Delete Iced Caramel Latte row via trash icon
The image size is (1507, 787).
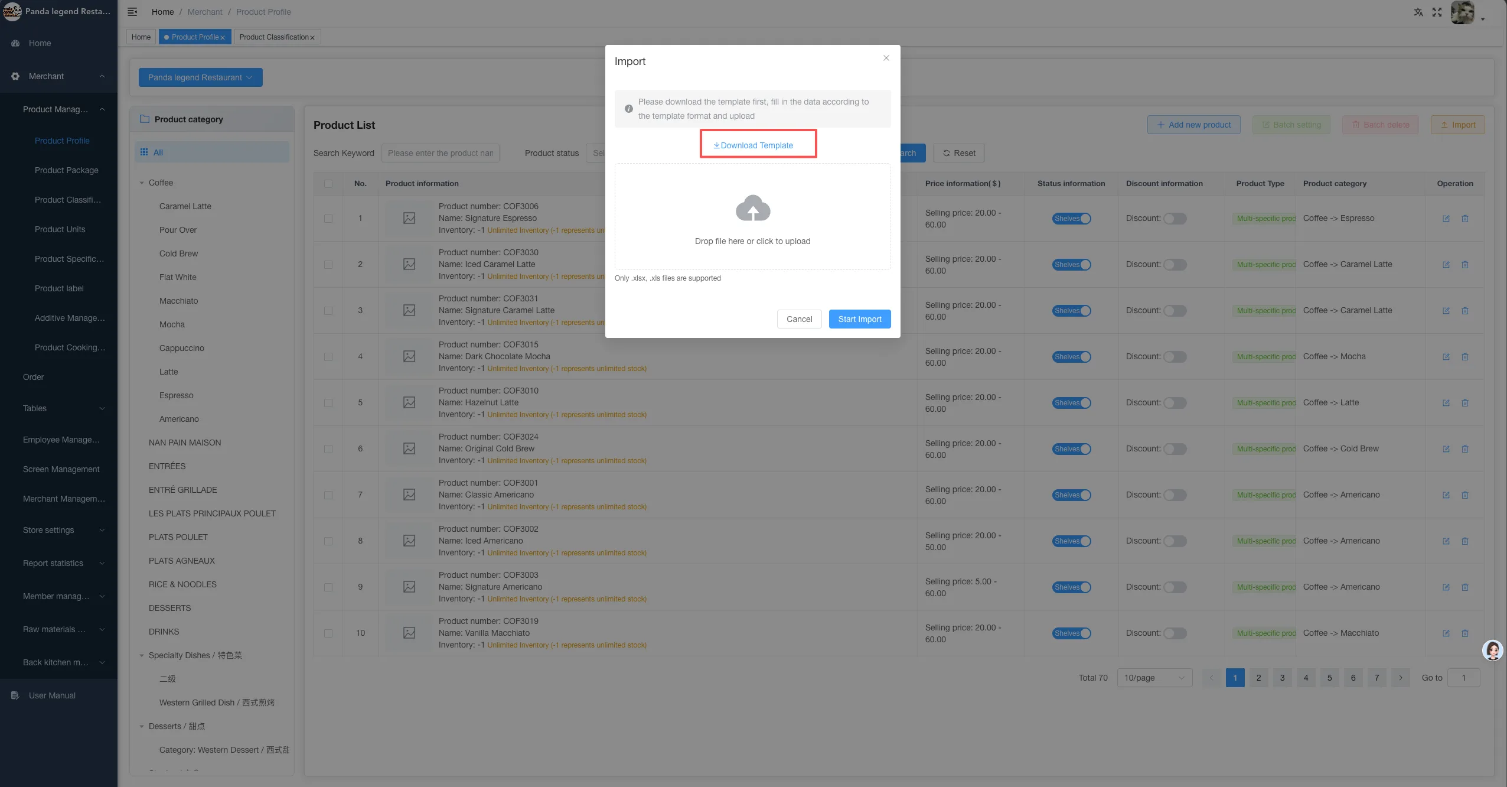pyautogui.click(x=1465, y=265)
